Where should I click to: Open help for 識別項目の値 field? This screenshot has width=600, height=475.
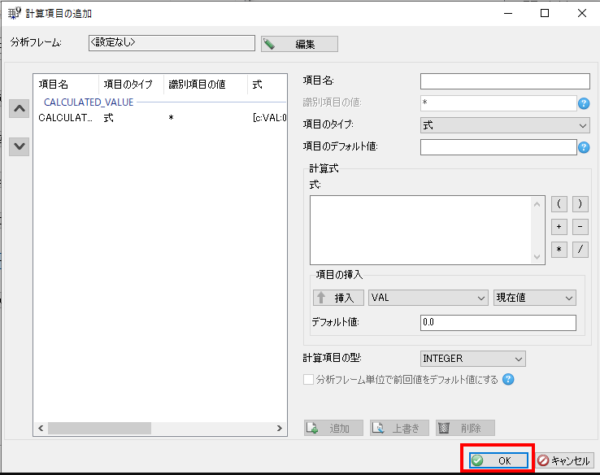pos(584,103)
